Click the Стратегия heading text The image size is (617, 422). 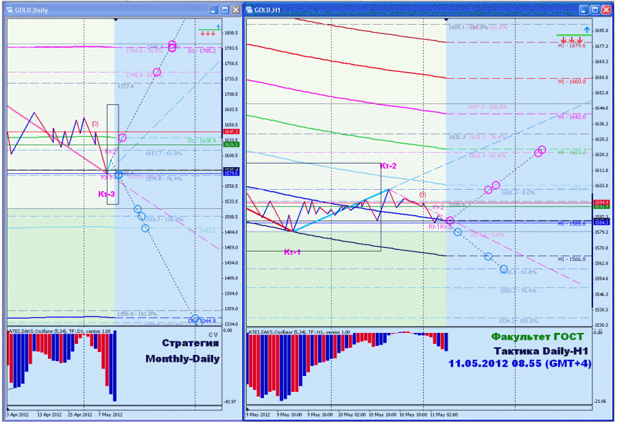(x=191, y=343)
